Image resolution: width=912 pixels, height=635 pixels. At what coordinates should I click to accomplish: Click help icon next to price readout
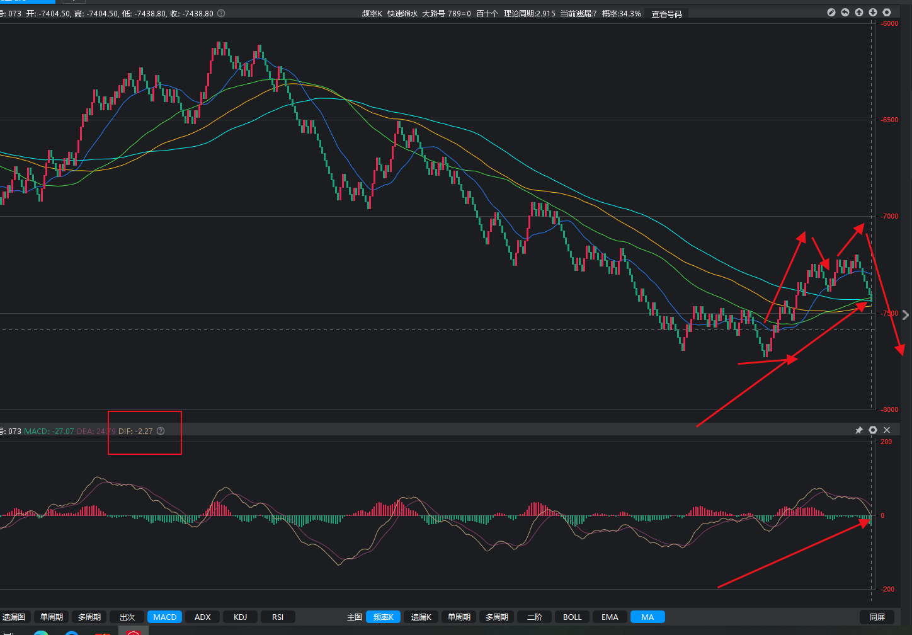pos(221,13)
